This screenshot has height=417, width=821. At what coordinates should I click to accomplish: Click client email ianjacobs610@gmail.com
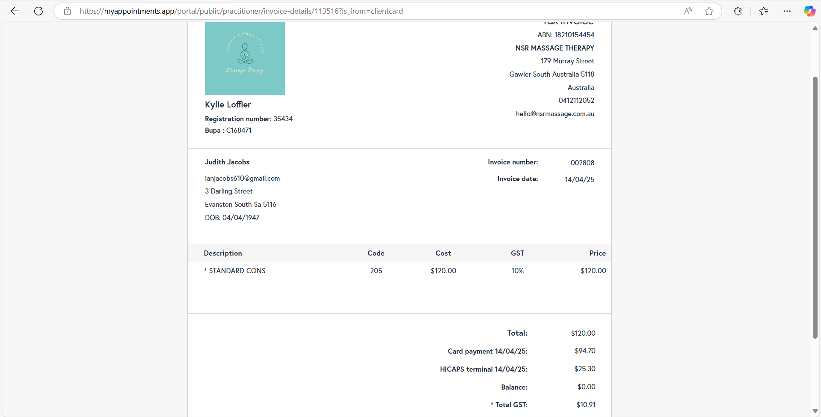pyautogui.click(x=242, y=179)
